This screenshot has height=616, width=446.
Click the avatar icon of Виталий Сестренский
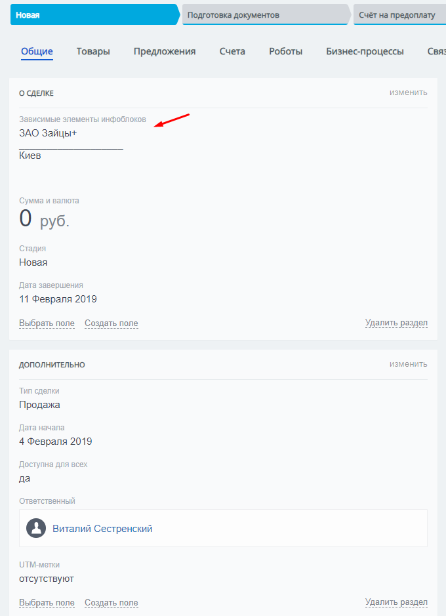pyautogui.click(x=36, y=528)
